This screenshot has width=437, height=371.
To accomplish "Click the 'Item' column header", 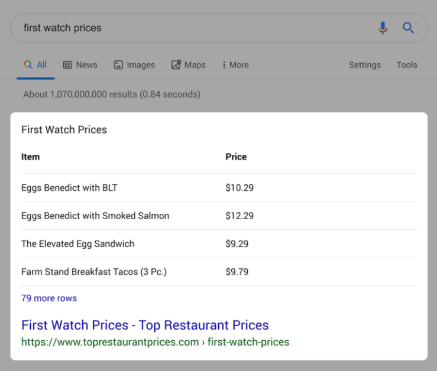I will point(31,157).
